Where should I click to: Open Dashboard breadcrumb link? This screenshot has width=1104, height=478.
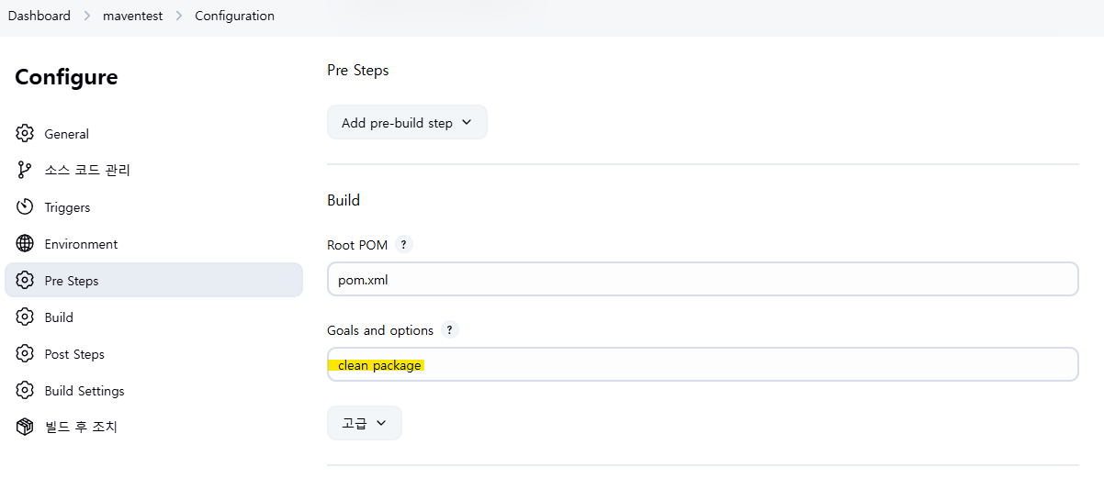click(39, 16)
